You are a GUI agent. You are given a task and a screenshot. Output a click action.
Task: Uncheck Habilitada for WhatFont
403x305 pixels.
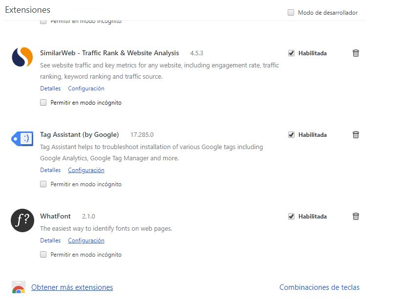pos(291,216)
